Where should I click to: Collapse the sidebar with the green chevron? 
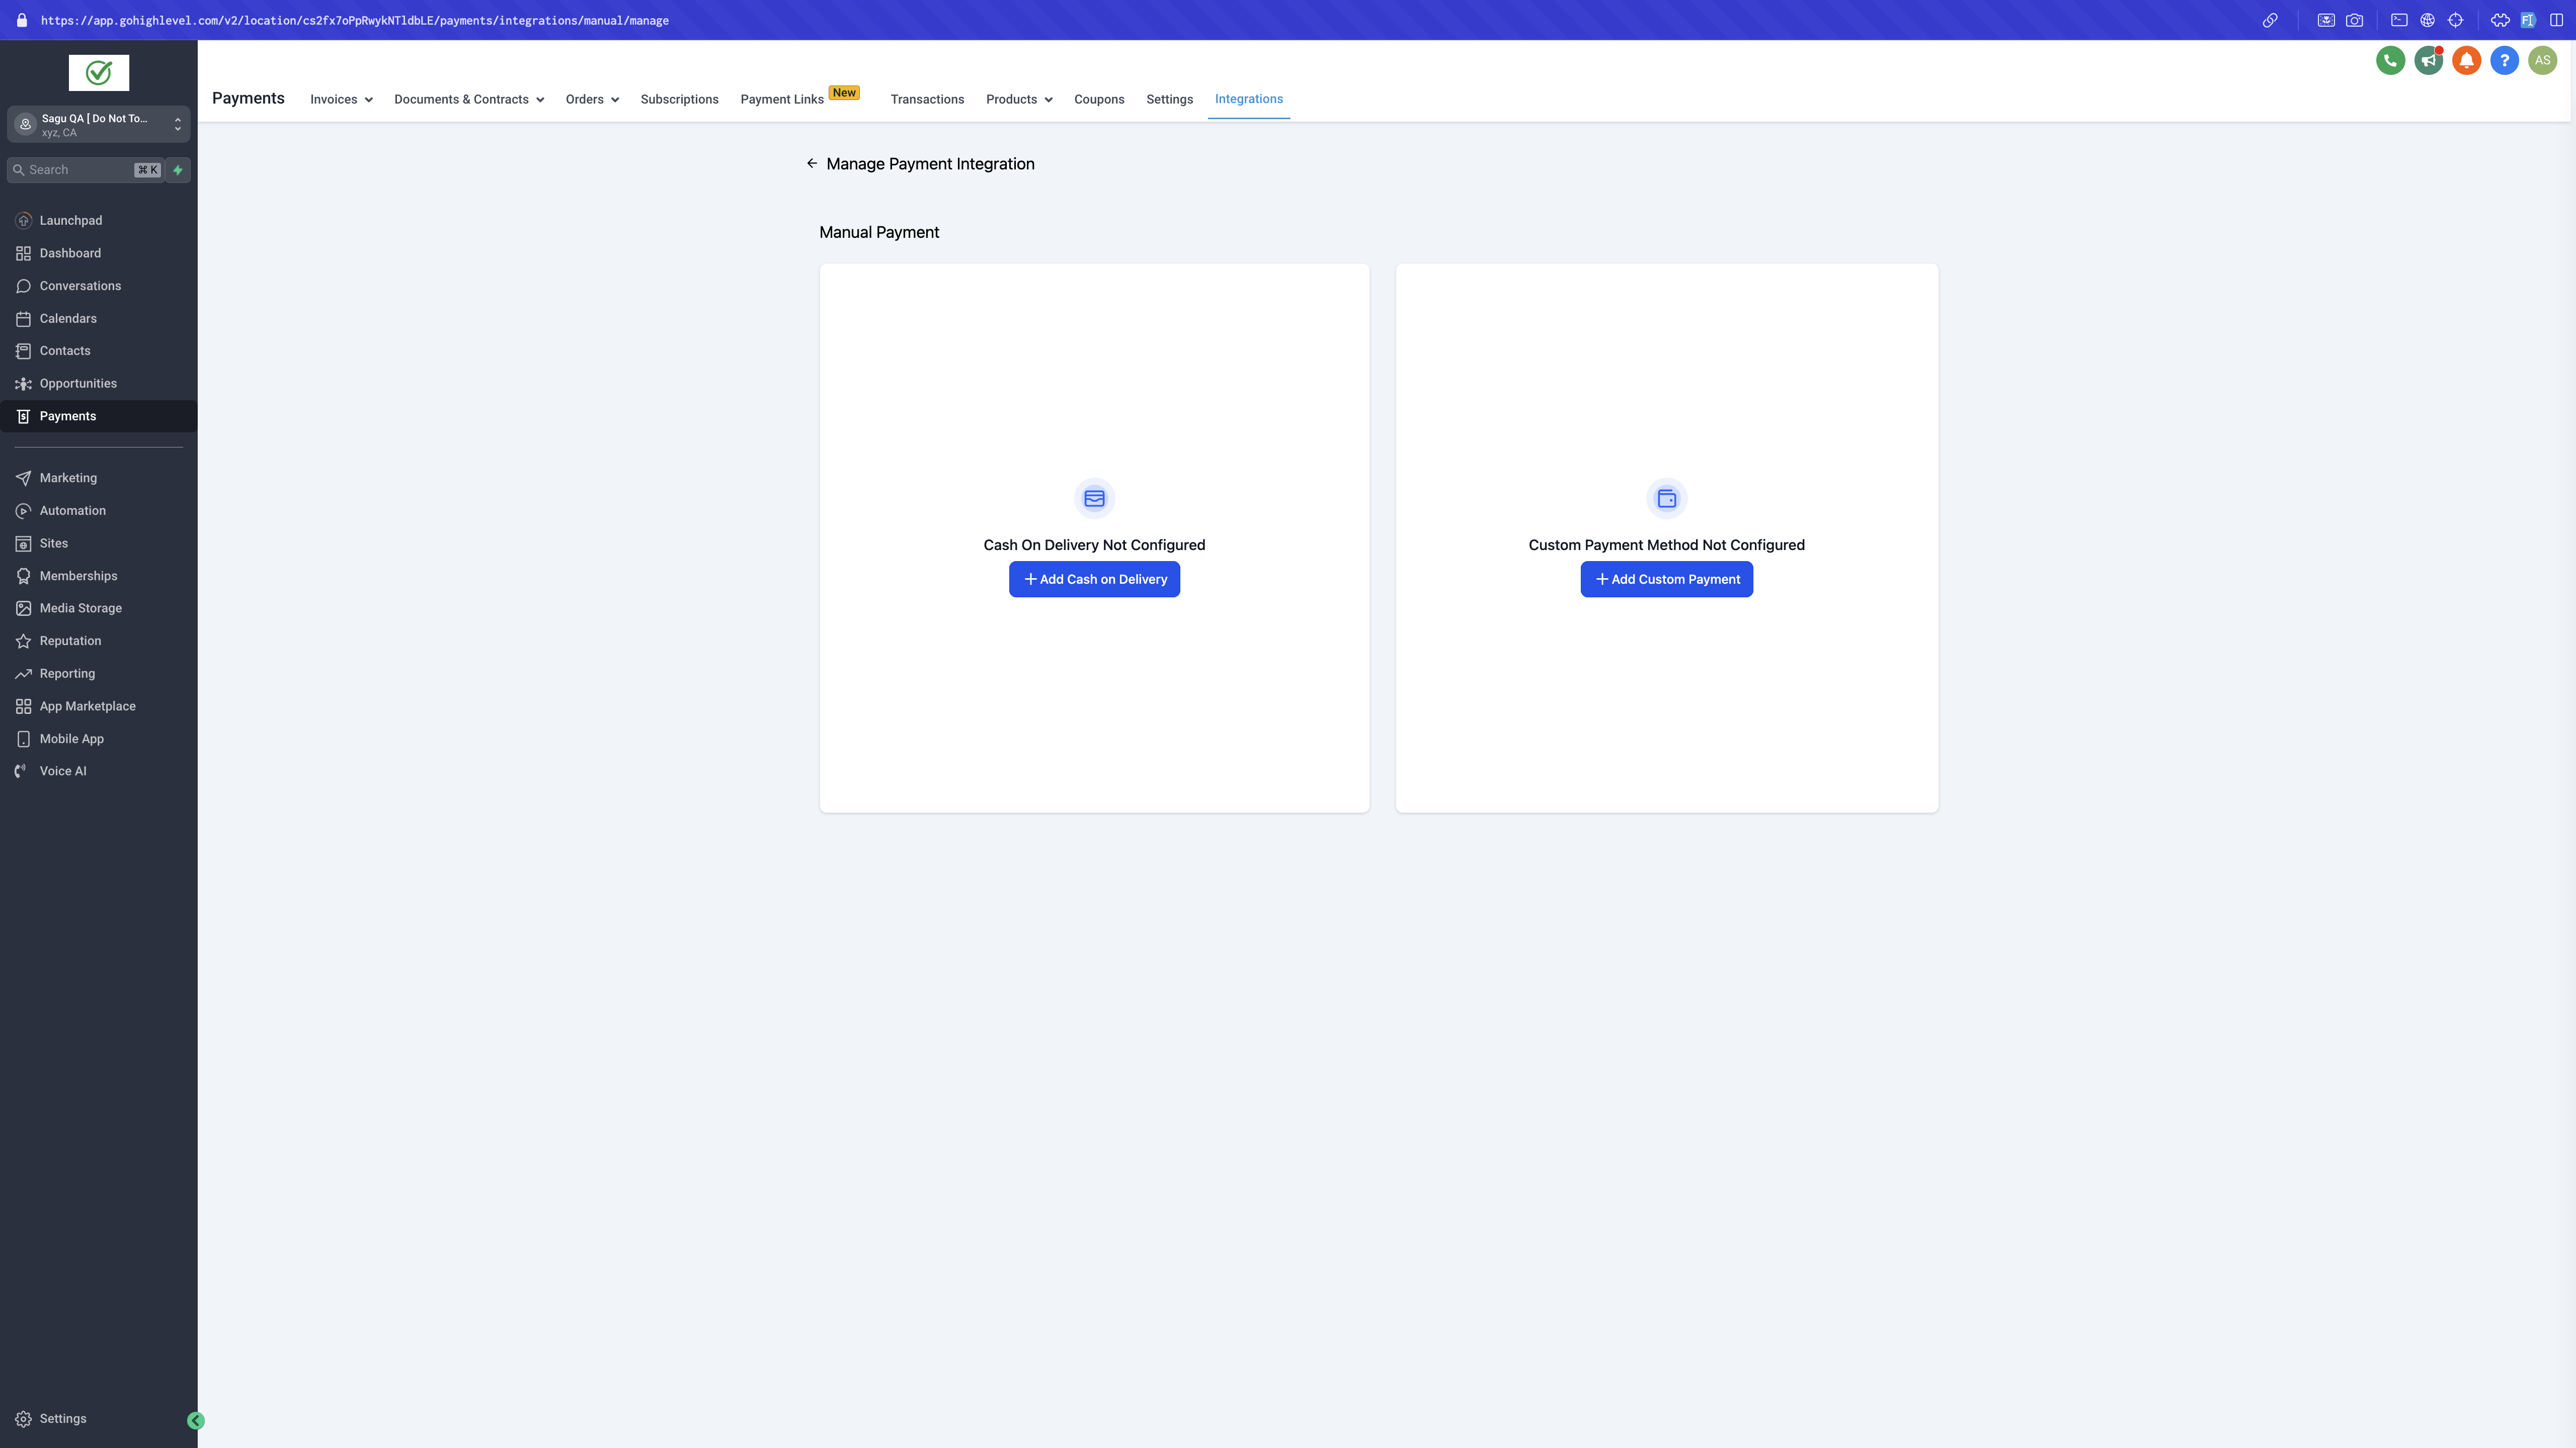click(x=196, y=1420)
